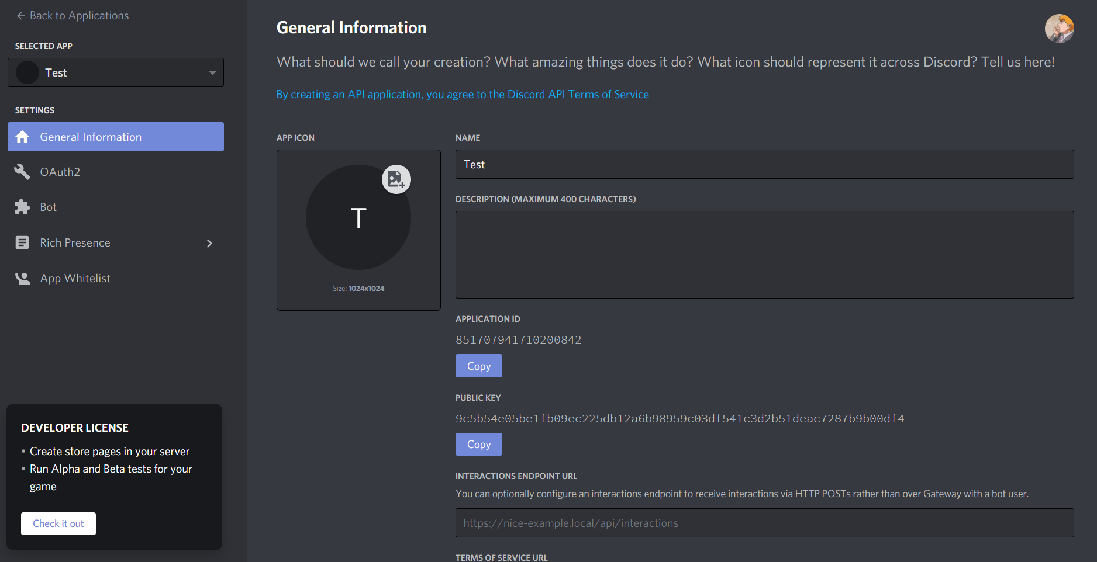Click the Rich Presence document icon

22,242
